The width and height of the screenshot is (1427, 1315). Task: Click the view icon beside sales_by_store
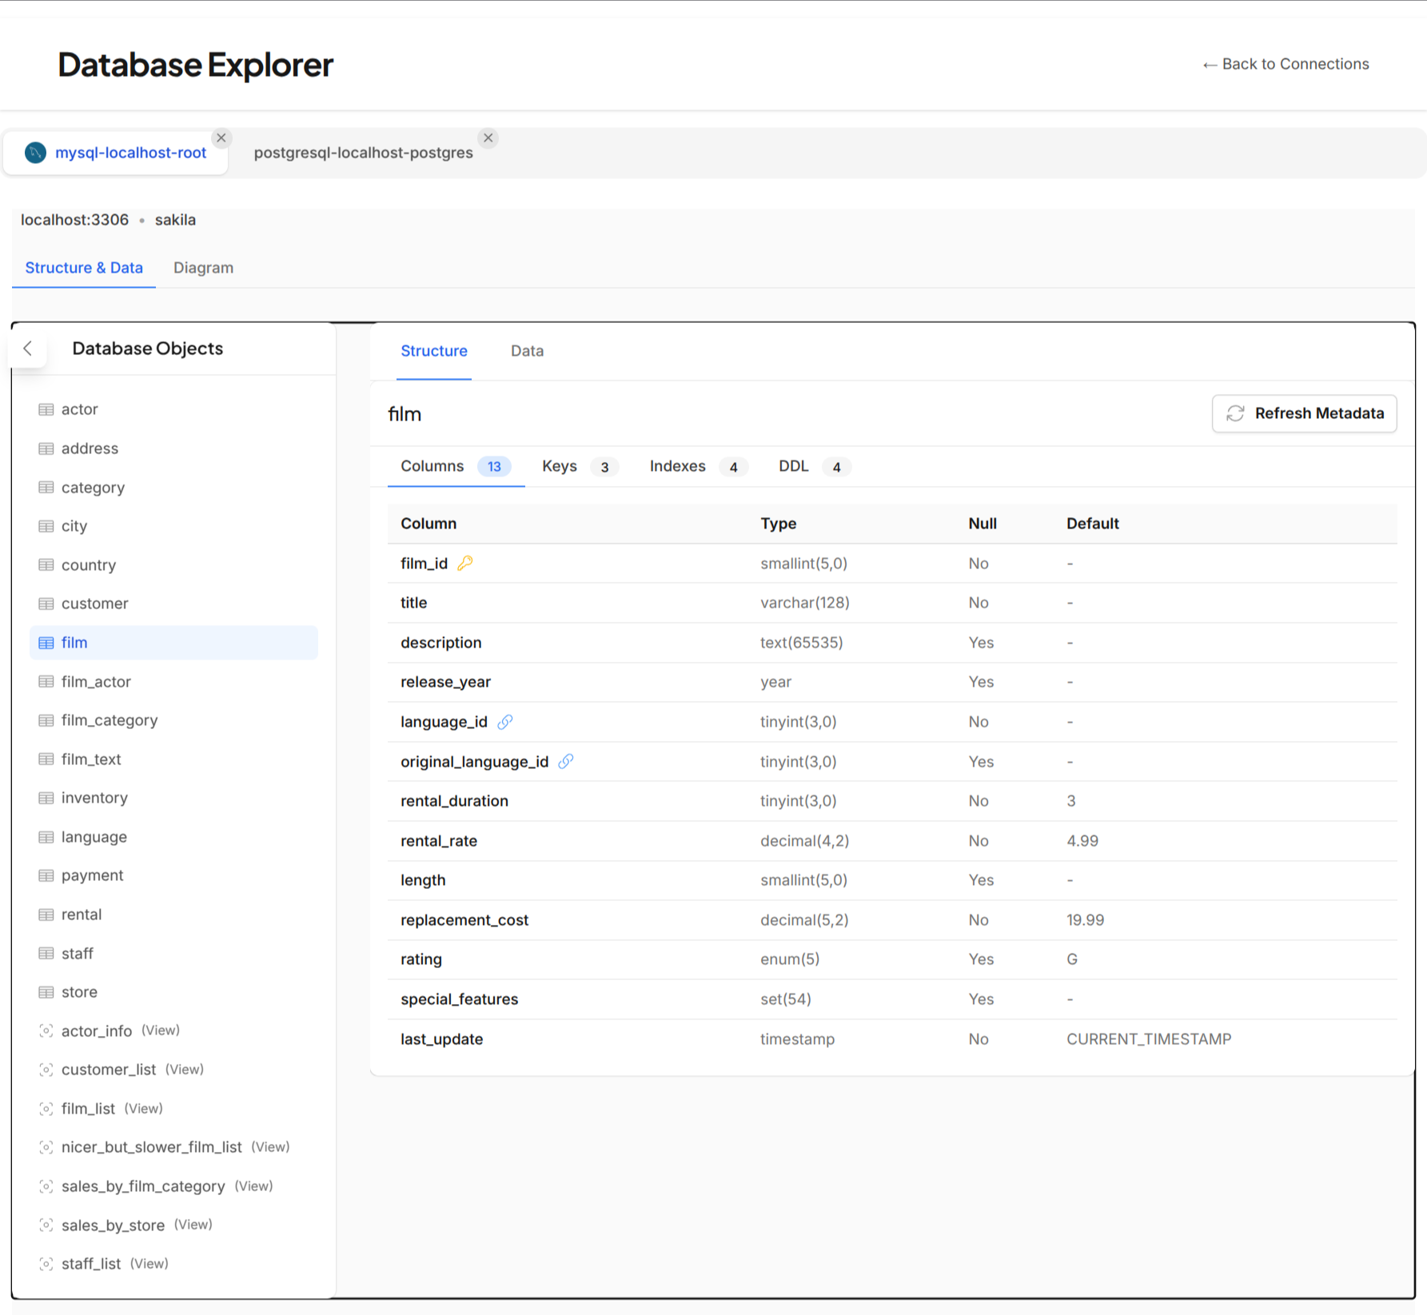click(46, 1224)
